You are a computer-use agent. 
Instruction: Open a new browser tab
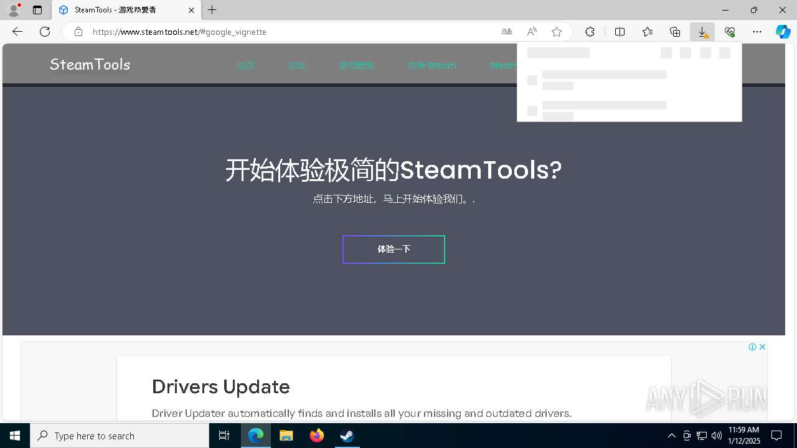pyautogui.click(x=212, y=10)
